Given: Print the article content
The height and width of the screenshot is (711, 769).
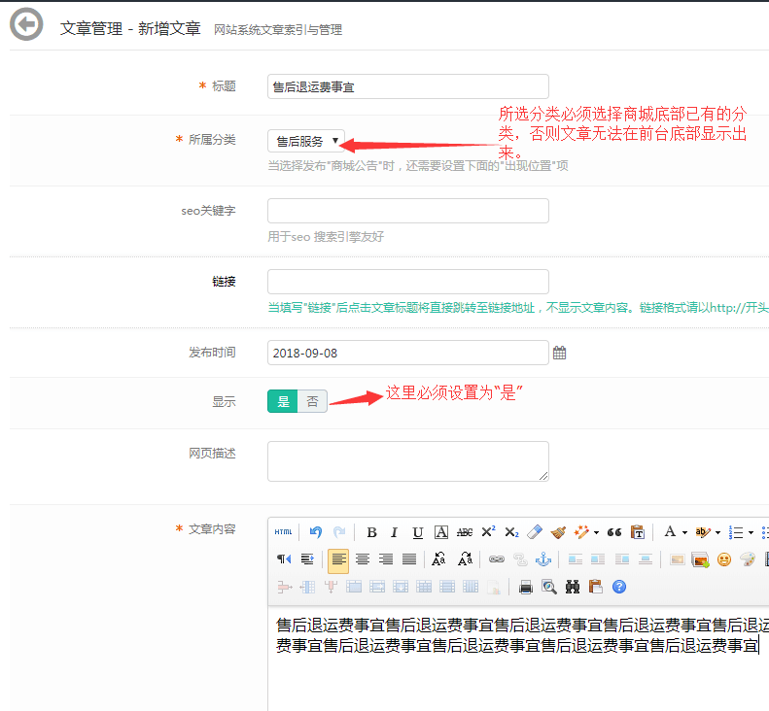Looking at the screenshot, I should pos(526,587).
